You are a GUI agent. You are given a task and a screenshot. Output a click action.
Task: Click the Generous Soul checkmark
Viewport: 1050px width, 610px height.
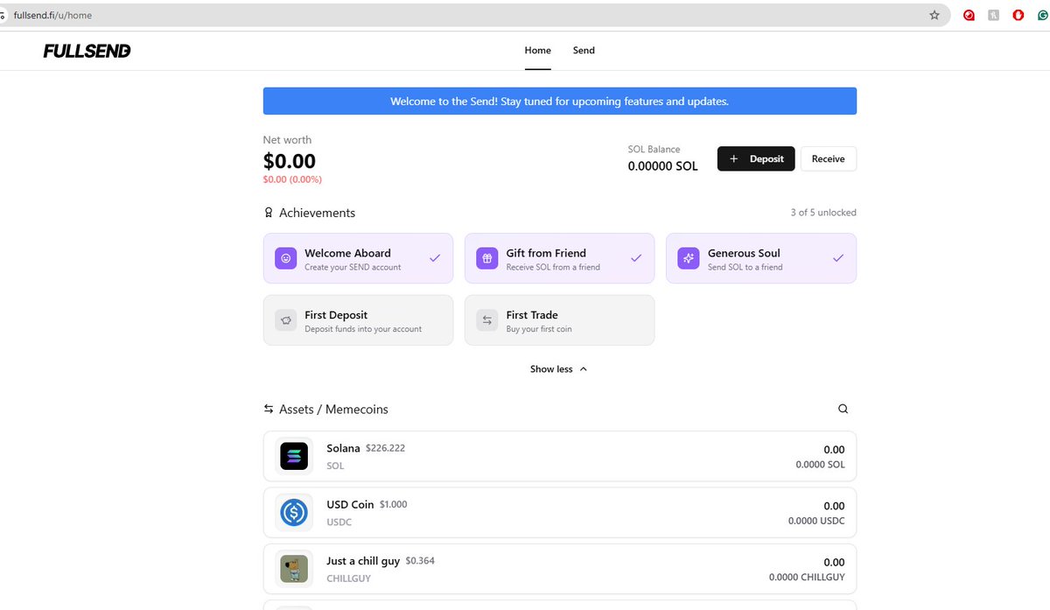click(838, 258)
